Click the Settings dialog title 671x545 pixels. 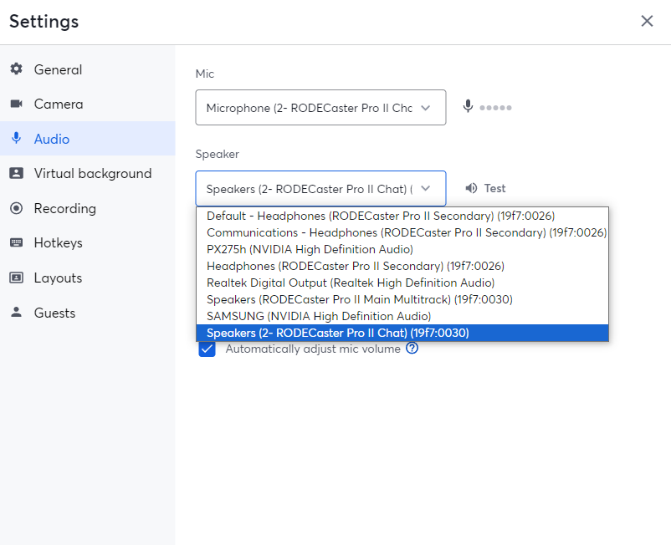coord(44,22)
